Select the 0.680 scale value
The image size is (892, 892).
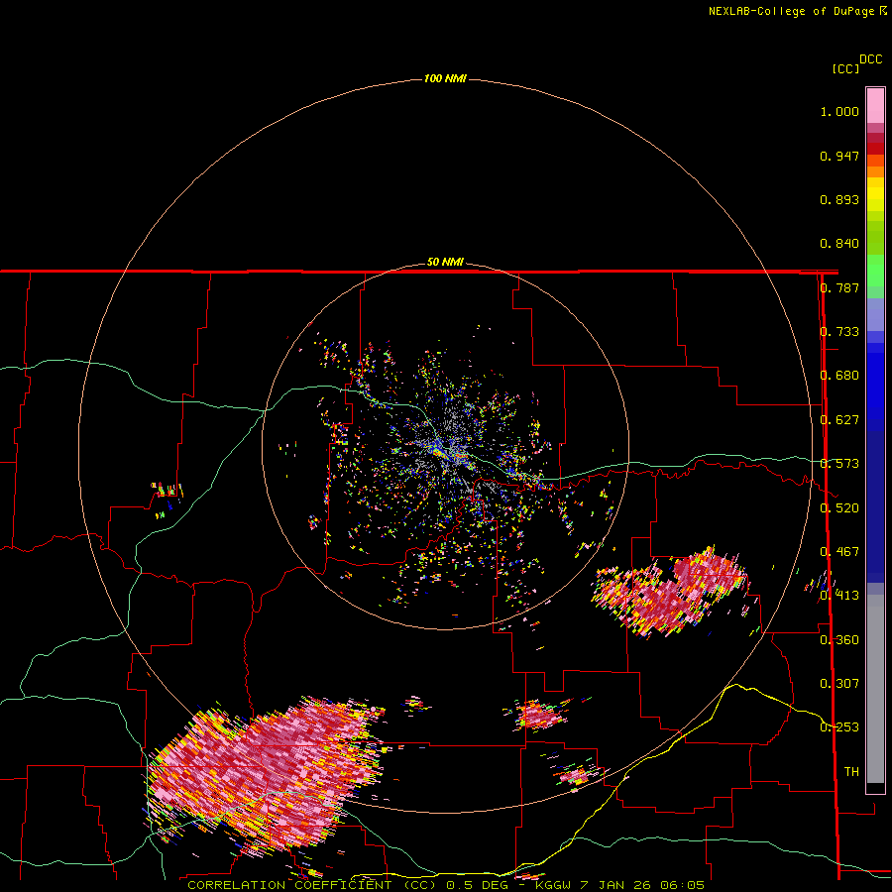click(x=839, y=376)
